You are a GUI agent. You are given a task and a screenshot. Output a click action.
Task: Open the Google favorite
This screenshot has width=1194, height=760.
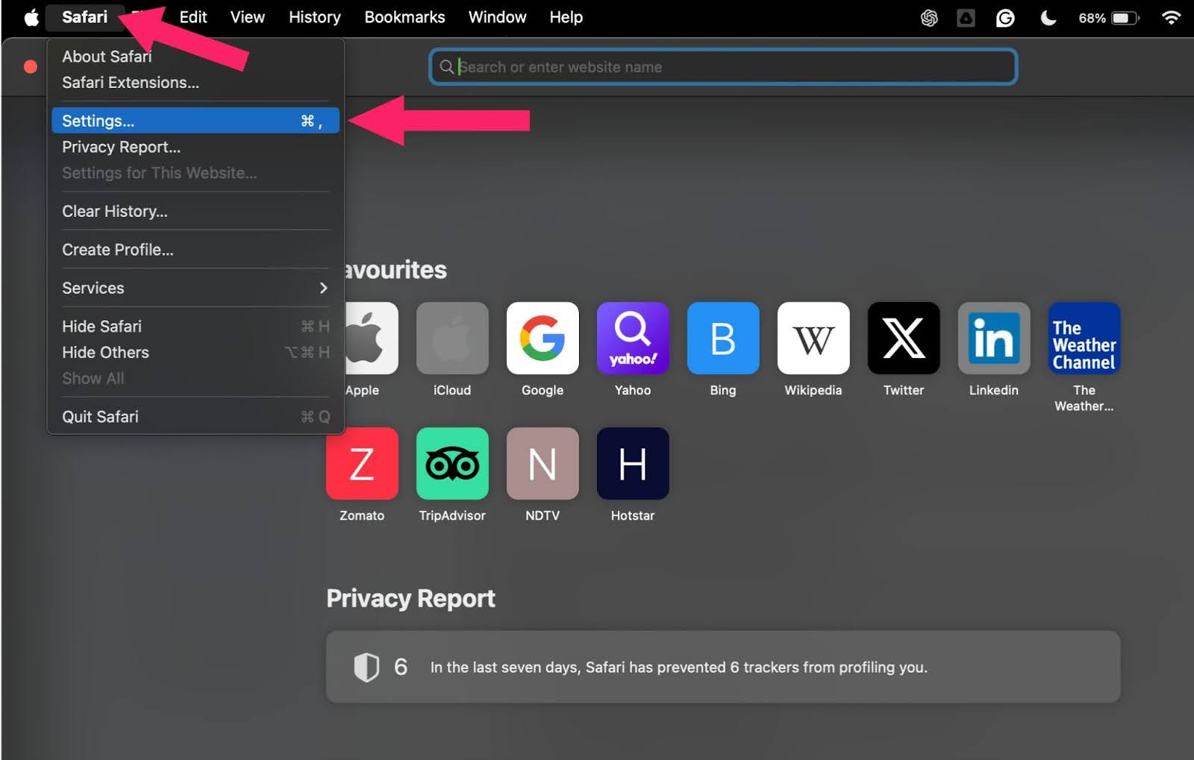[x=543, y=338]
